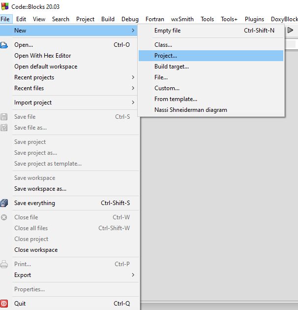
Task: Choose Custom... entry
Action: point(211,88)
